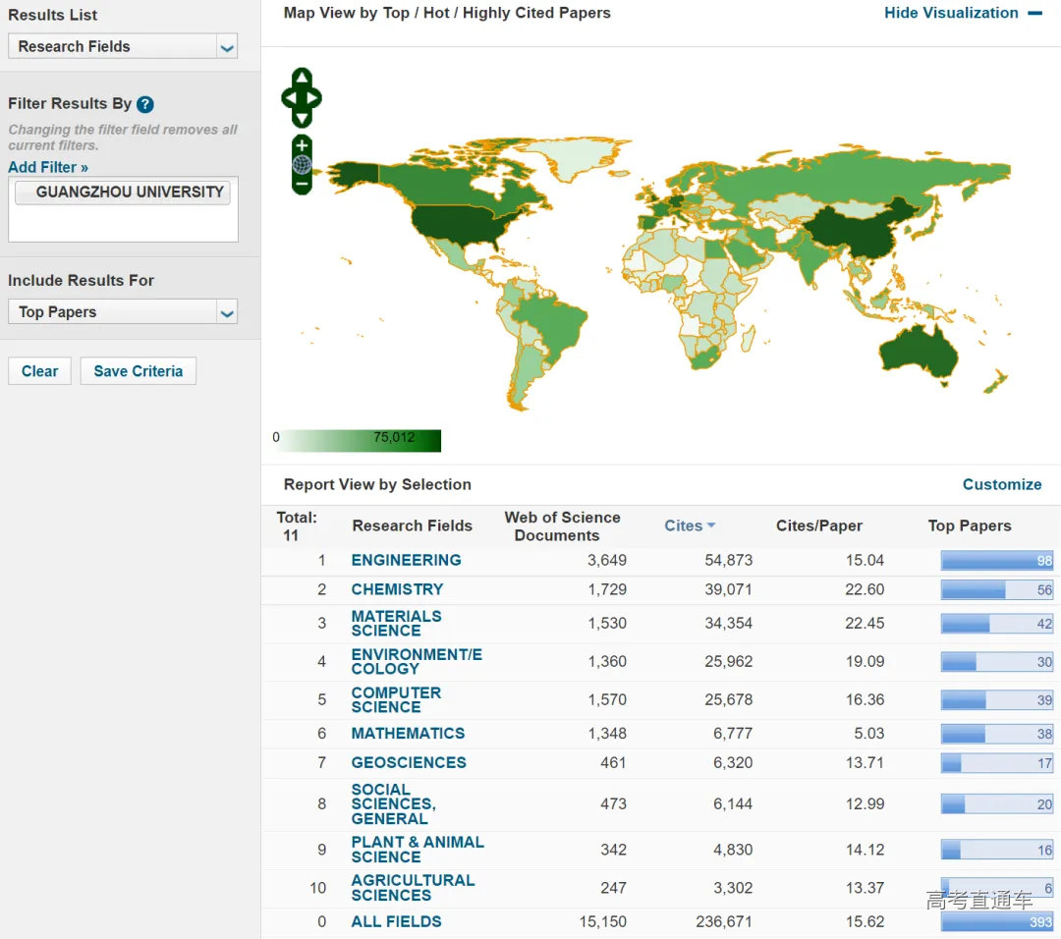This screenshot has height=939, width=1061.
Task: Pan the map up with the up arrow
Action: (302, 78)
